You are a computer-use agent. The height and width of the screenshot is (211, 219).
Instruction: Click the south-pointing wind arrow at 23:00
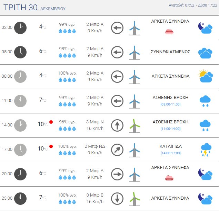(117, 198)
